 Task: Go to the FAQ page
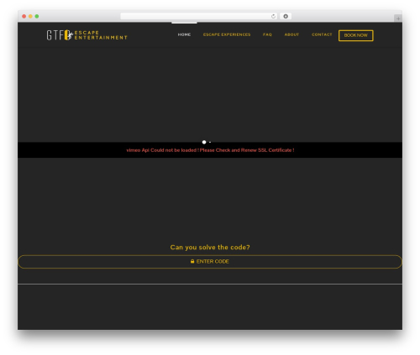(267, 34)
